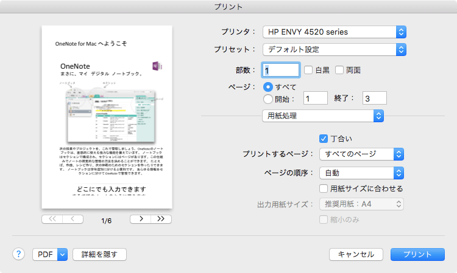Click the 部数 label

[246, 70]
